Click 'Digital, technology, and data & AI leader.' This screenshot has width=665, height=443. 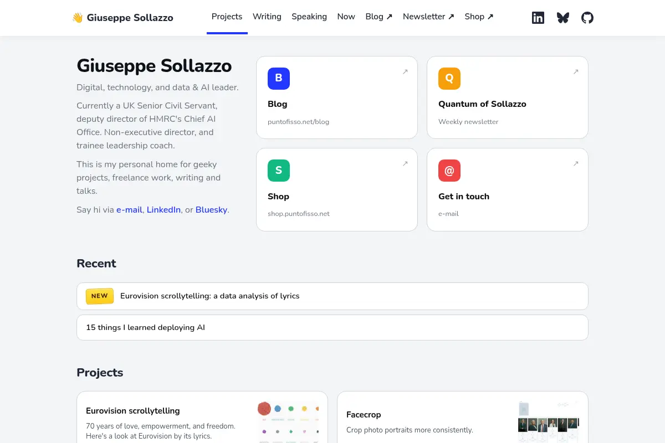pyautogui.click(x=157, y=87)
